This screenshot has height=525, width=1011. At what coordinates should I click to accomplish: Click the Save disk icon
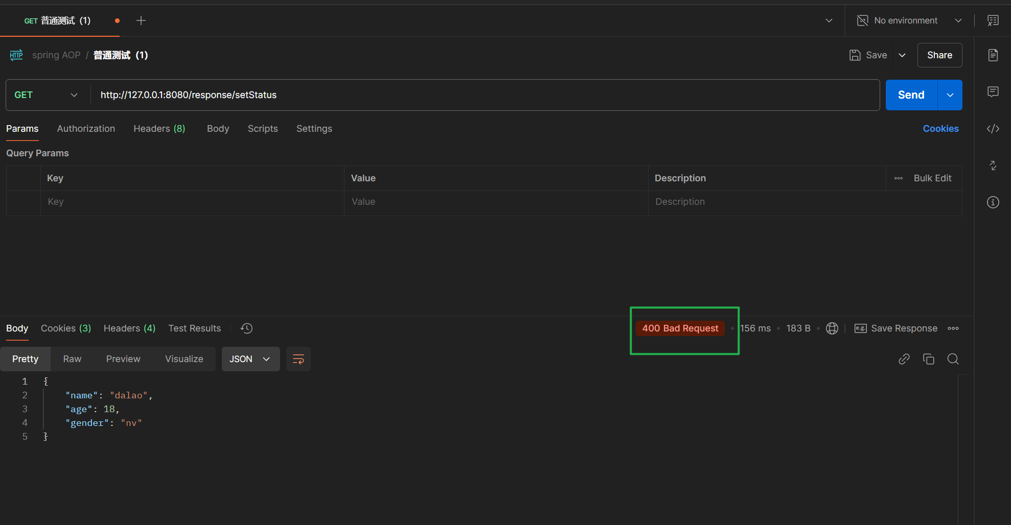point(855,55)
